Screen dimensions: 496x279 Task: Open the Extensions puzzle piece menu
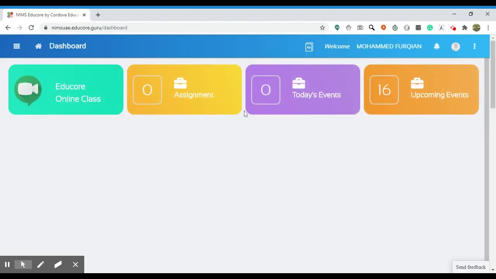[x=465, y=28]
